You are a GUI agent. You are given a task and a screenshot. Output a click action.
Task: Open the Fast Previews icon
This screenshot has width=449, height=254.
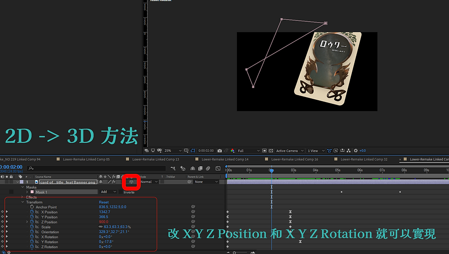[x=335, y=151]
